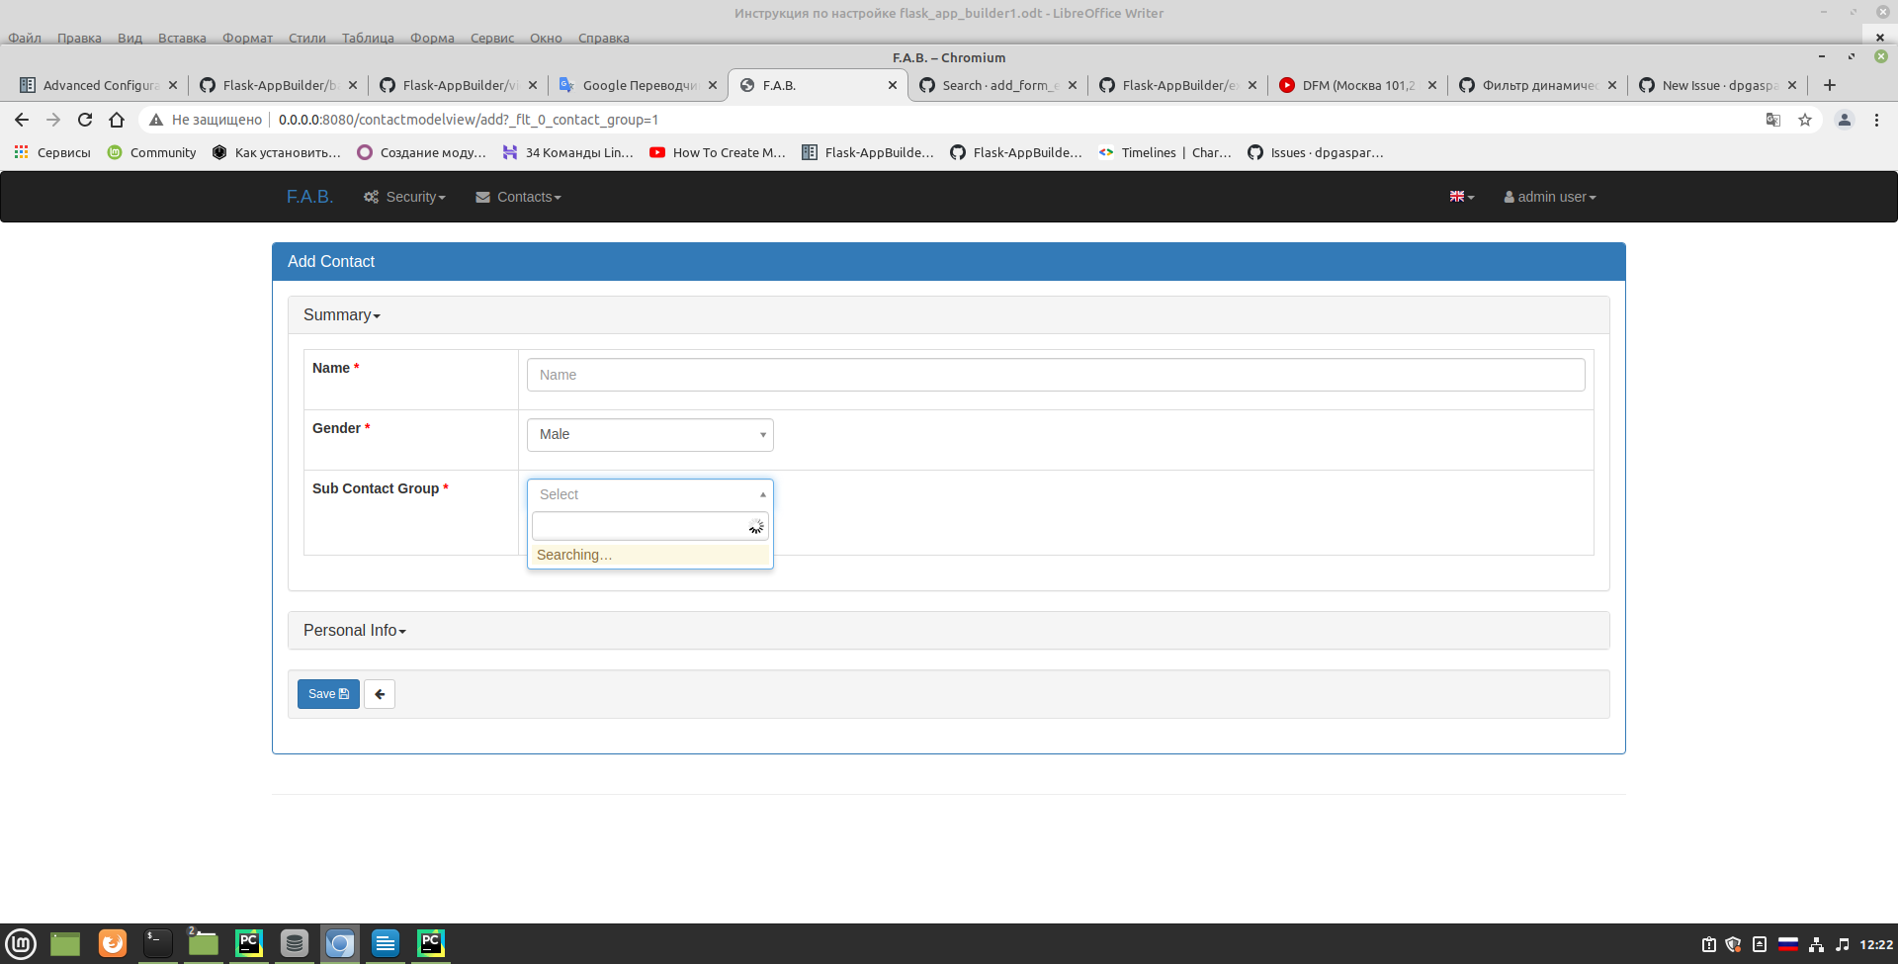
Task: Open the 34 Команды Lin... bookmark
Action: (568, 152)
